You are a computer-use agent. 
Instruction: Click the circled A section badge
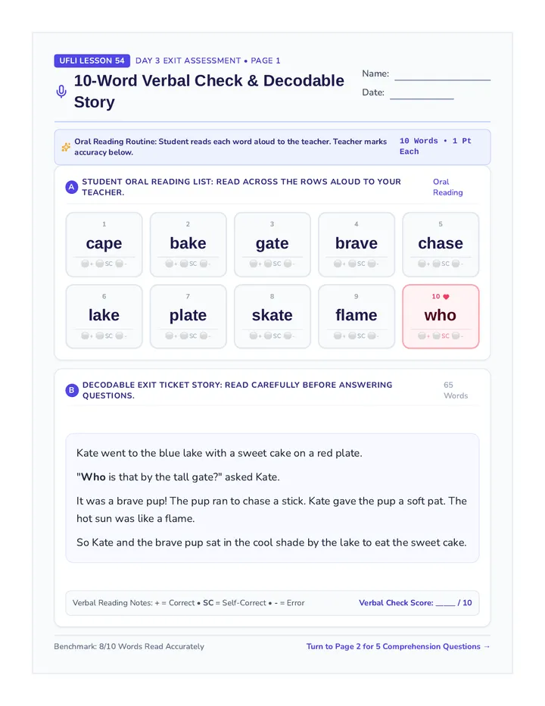coord(72,187)
